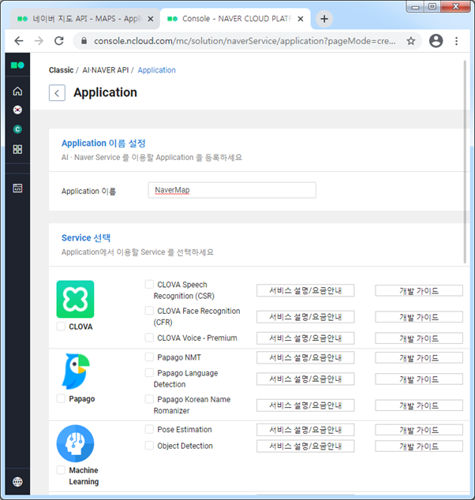Click the Service 선택 heading
The height and width of the screenshot is (500, 475).
[86, 238]
